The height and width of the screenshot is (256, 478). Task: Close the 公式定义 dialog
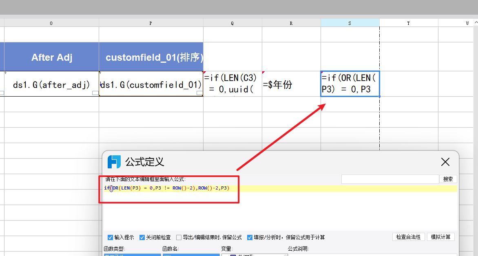445,162
